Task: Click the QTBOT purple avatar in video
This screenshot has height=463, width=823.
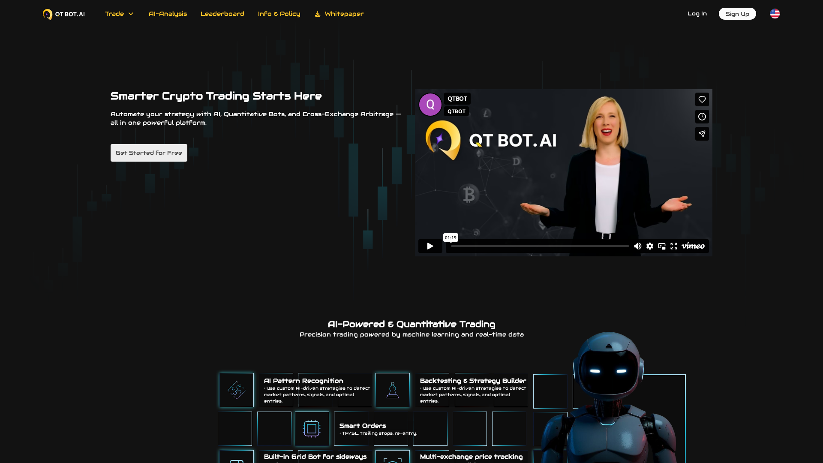Action: pyautogui.click(x=430, y=104)
